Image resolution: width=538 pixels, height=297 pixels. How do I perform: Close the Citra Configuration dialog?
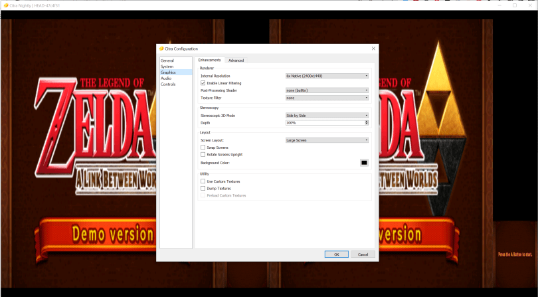click(374, 49)
